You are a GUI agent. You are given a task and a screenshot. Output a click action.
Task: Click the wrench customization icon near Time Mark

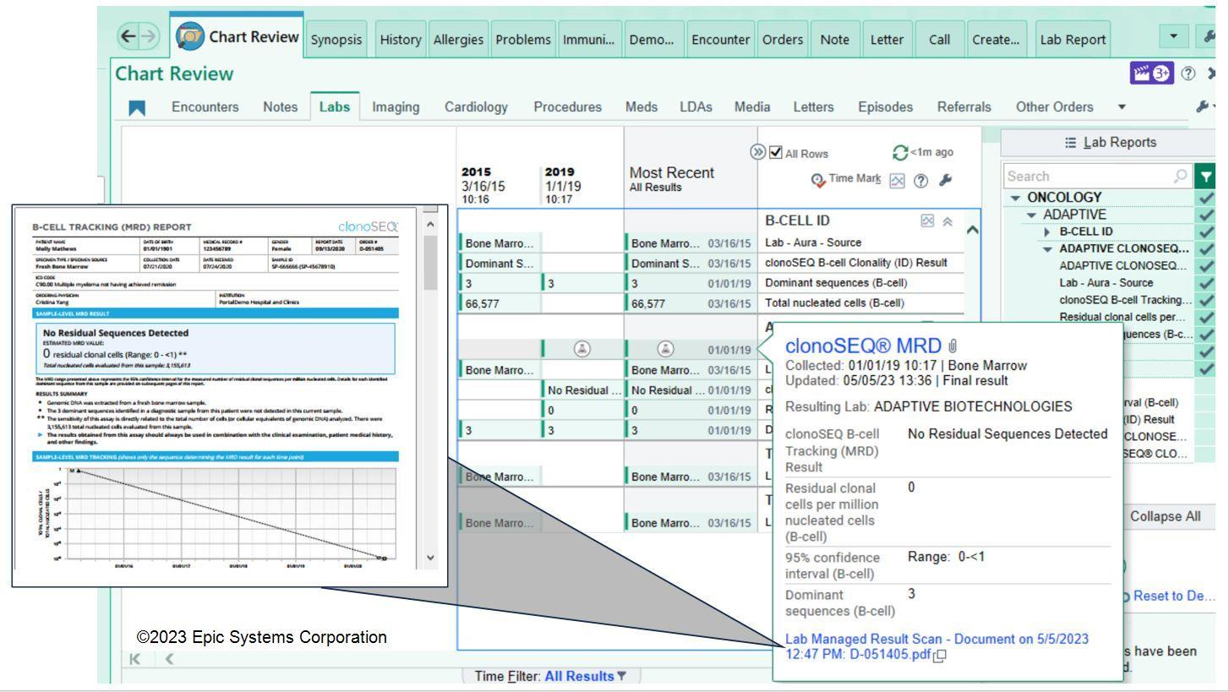click(x=946, y=178)
